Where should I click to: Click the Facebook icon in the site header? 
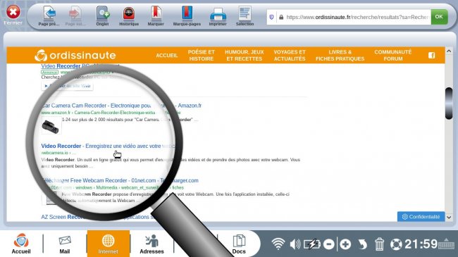point(432,55)
